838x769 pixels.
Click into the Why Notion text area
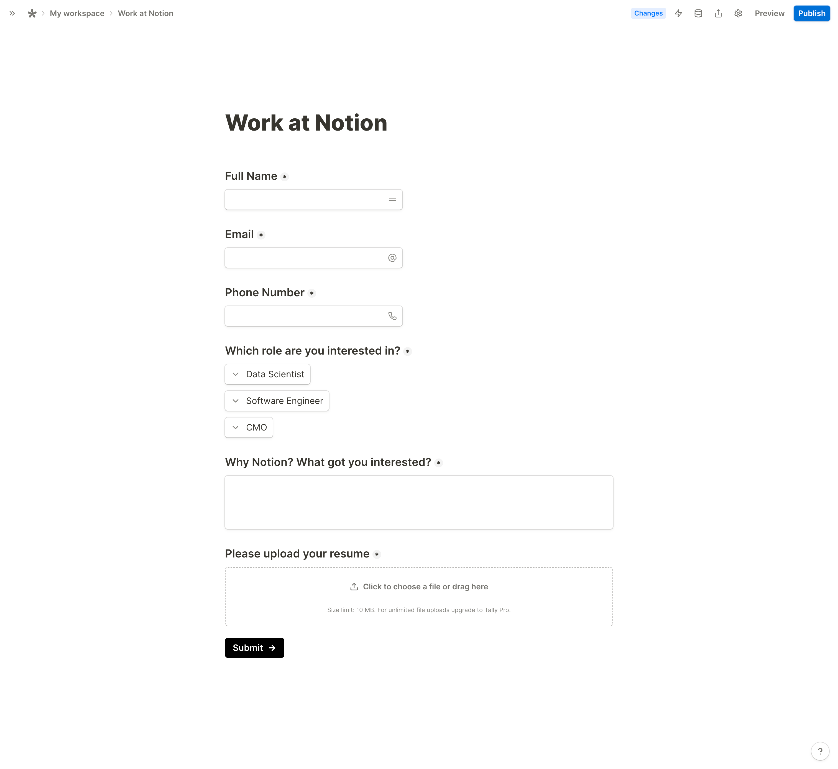419,502
